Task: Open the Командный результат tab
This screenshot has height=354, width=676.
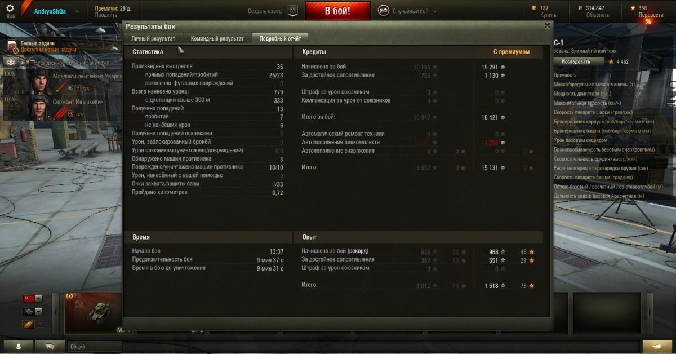Action: click(217, 38)
